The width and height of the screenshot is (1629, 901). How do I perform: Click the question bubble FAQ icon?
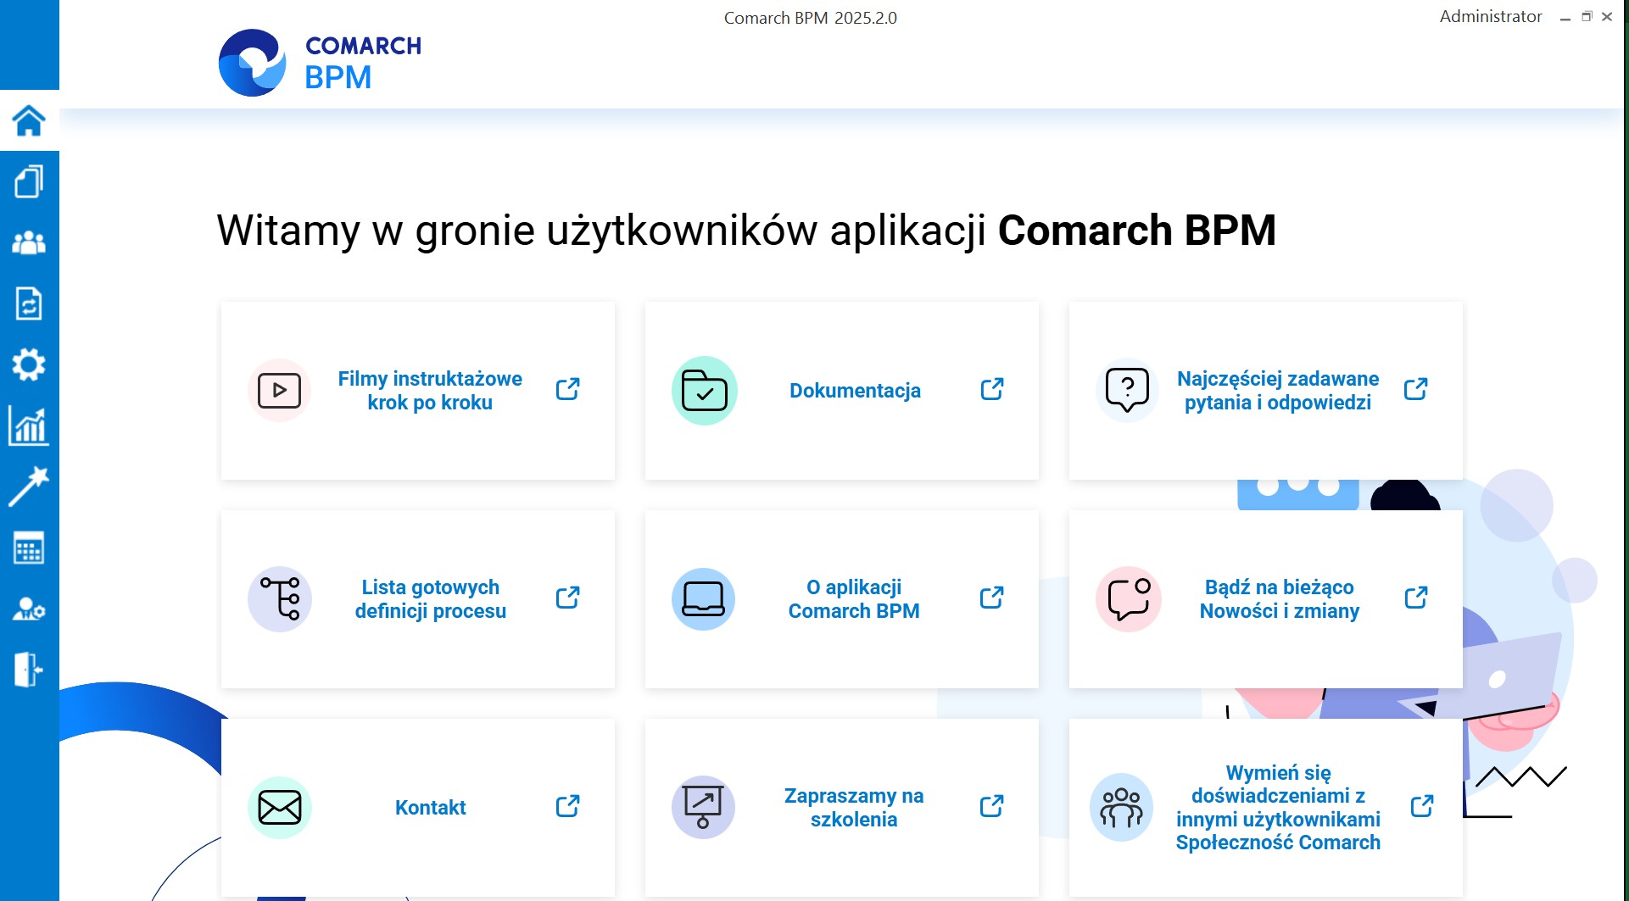[1127, 391]
